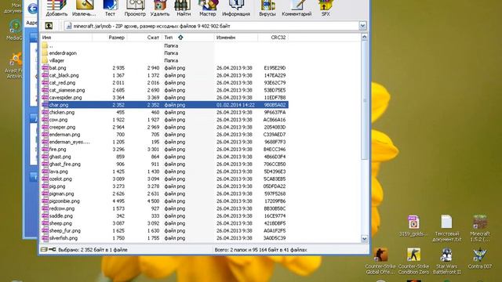Sort files by the CRC32 column header
The image size is (502, 282).
273,38
